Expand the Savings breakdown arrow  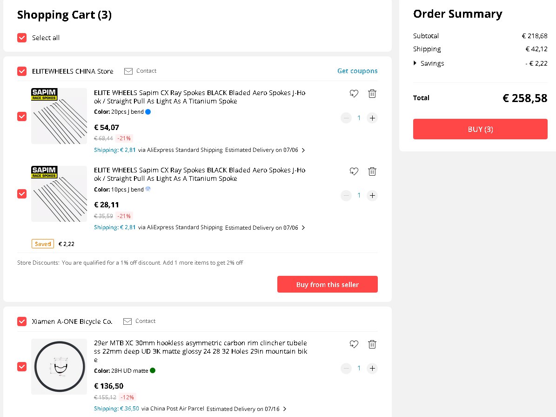[x=415, y=63]
